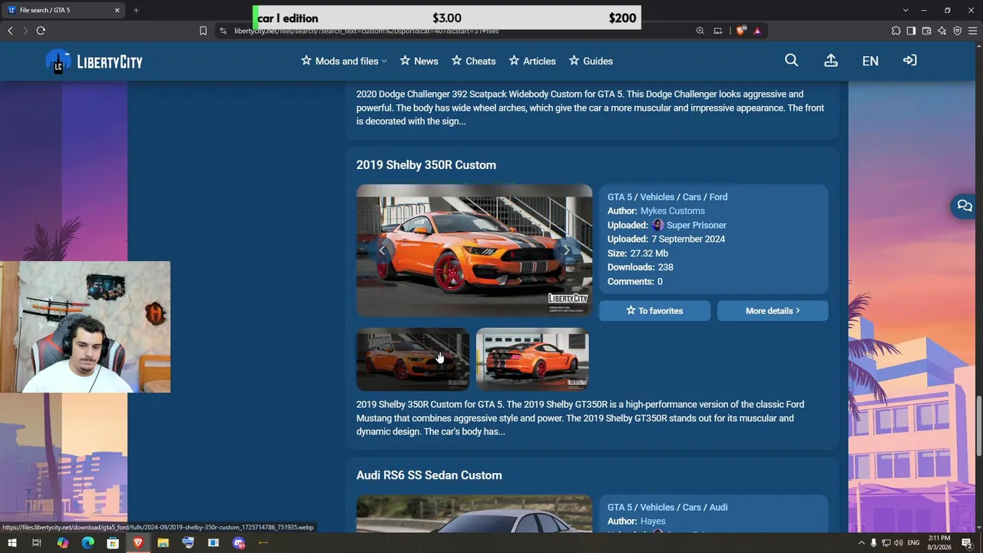Image resolution: width=983 pixels, height=553 pixels.
Task: Click the Size 27.32 Mb text
Action: click(638, 253)
